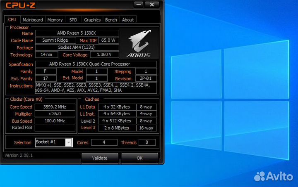Click the Technology value 14 nm
The width and height of the screenshot is (298, 187).
(x=46, y=54)
